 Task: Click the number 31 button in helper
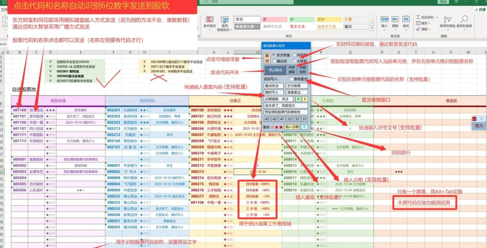click(x=304, y=119)
